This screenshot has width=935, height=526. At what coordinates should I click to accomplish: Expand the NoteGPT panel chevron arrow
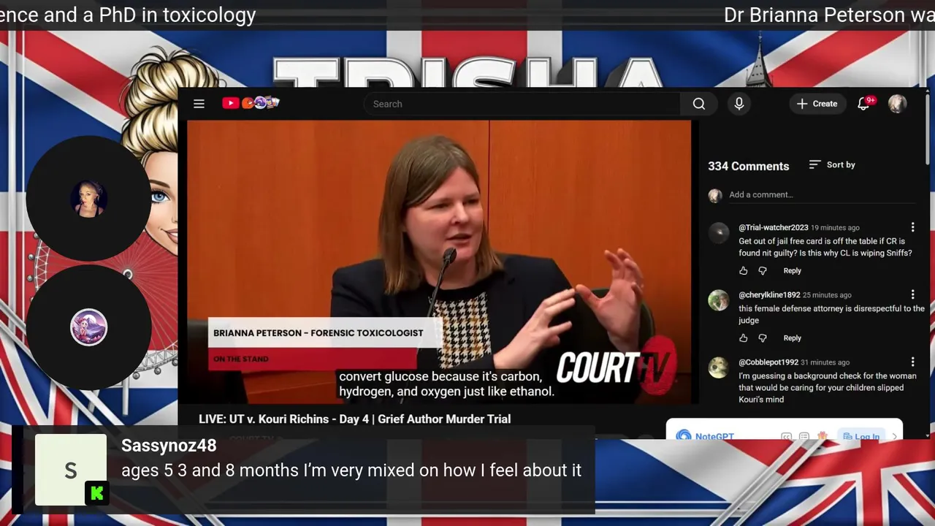click(894, 436)
